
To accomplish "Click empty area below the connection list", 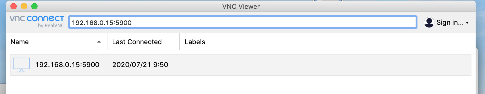I will (241, 85).
